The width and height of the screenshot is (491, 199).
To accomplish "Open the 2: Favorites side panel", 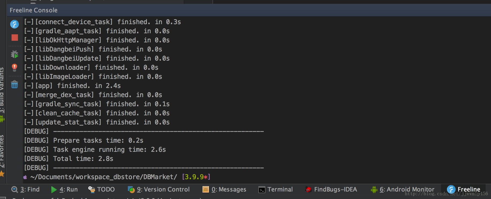I will (x=2, y=152).
